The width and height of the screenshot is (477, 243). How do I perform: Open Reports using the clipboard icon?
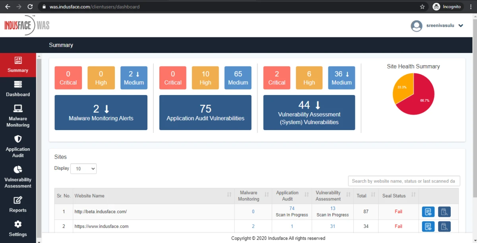18,201
